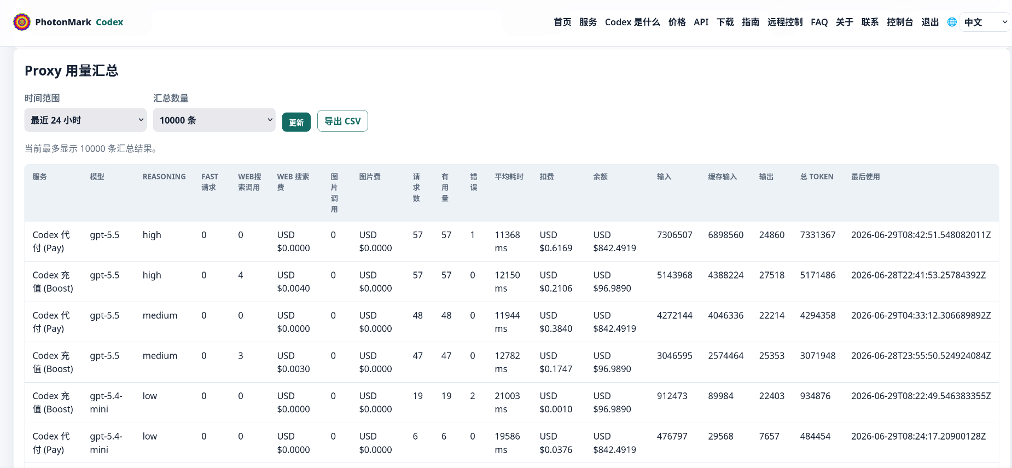Click the 导出 CSV button
This screenshot has height=468, width=1012.
[x=342, y=121]
